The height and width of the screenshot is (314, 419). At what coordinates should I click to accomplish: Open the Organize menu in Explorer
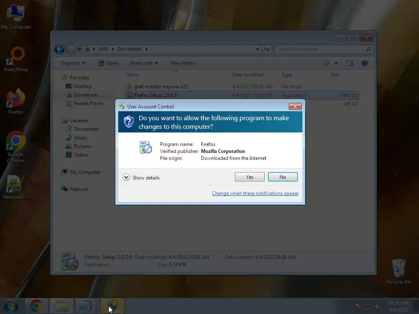pyautogui.click(x=73, y=63)
